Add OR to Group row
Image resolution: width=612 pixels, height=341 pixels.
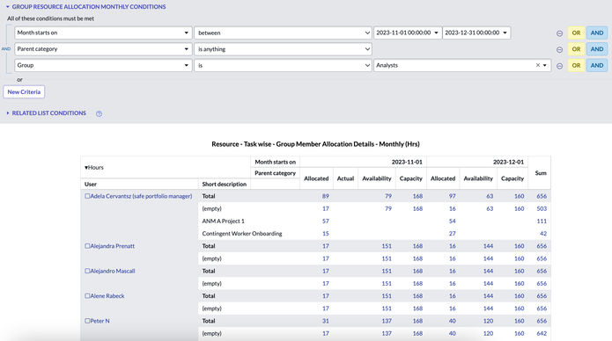(x=576, y=65)
